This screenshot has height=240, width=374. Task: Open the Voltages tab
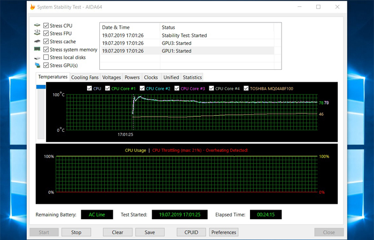tap(112, 77)
